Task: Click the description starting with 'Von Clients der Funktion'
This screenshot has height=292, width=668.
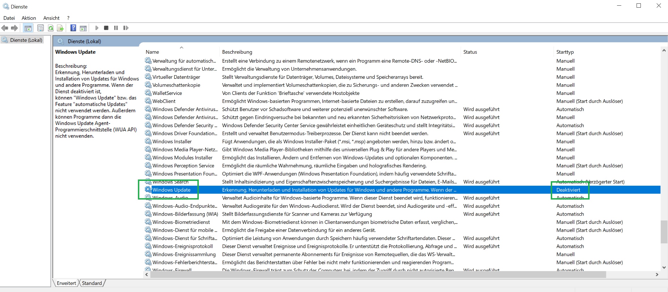Action: [291, 93]
